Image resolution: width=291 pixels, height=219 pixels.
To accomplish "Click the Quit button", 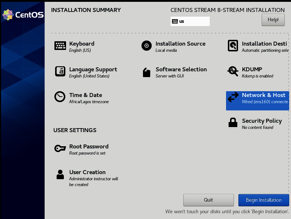I will coord(208,200).
